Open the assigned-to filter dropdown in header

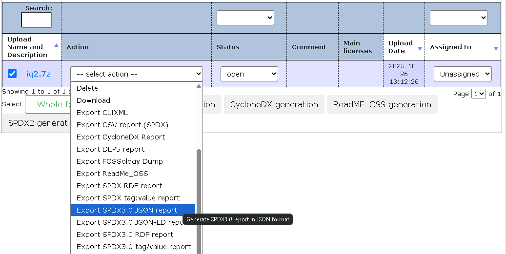coord(458,18)
